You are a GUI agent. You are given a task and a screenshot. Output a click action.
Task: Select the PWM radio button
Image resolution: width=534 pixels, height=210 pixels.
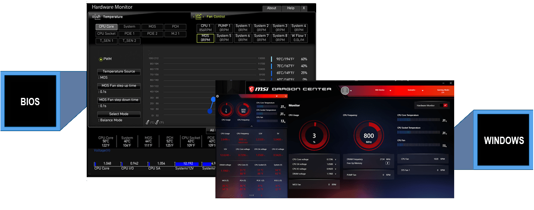tap(101, 59)
